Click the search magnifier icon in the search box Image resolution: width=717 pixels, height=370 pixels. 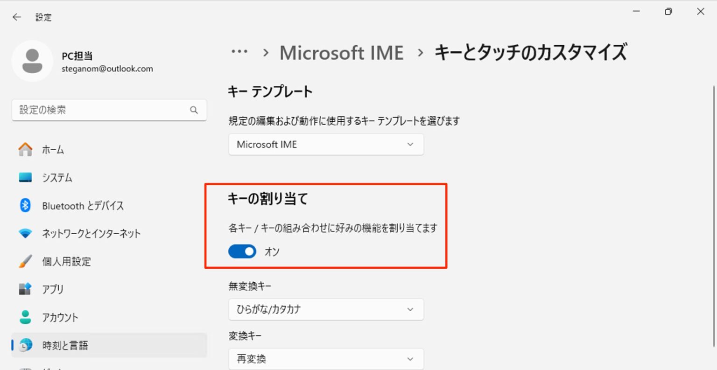[193, 110]
